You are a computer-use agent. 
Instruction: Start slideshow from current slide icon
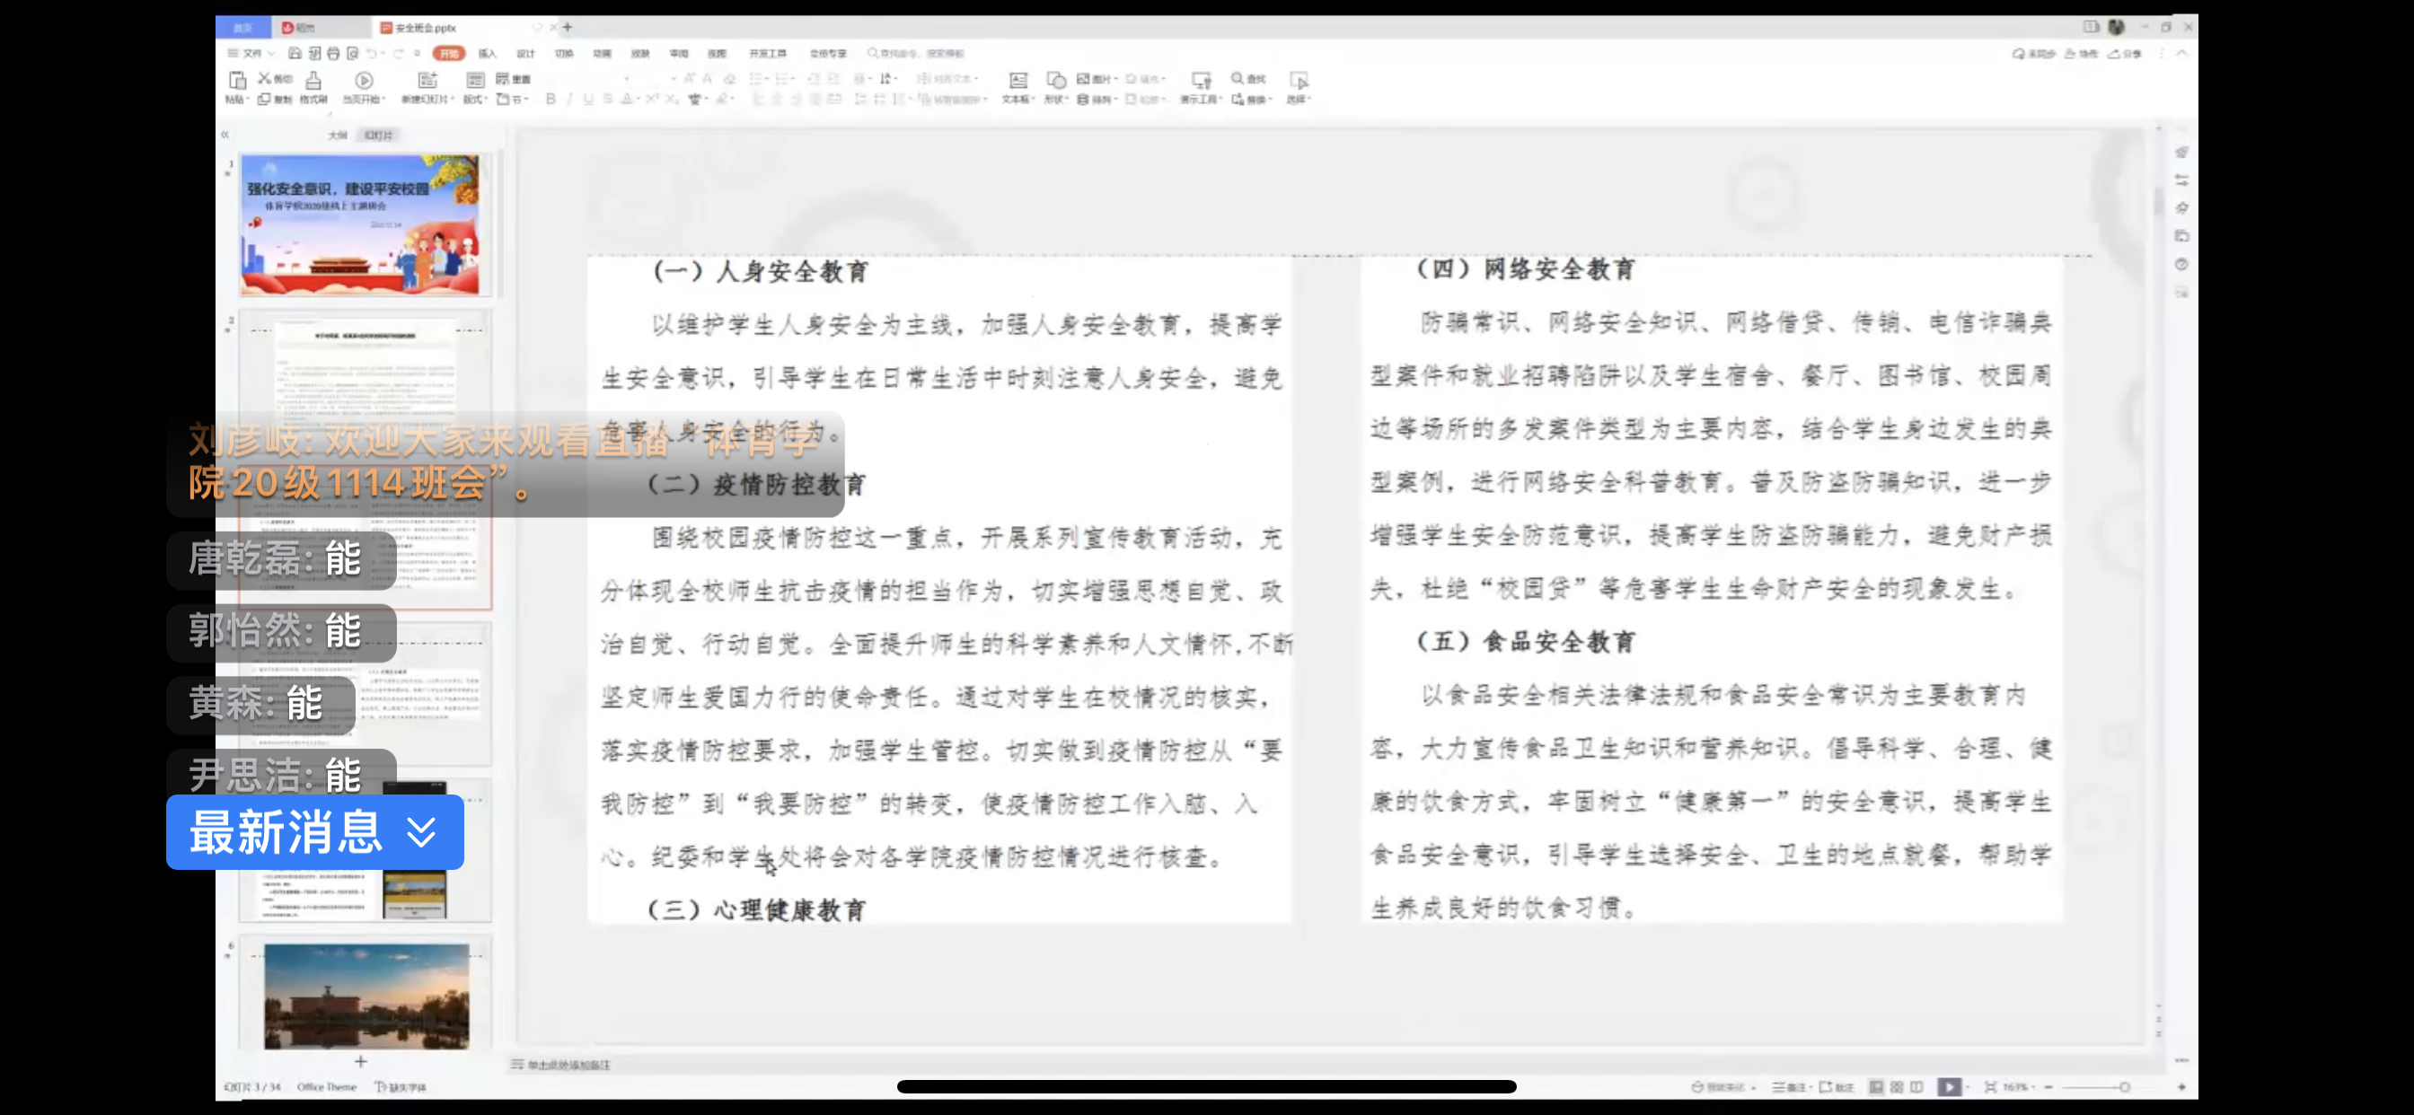click(364, 81)
